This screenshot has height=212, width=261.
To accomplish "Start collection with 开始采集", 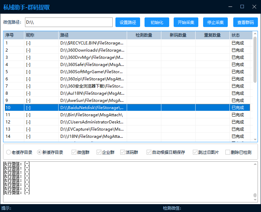I will 186,22.
